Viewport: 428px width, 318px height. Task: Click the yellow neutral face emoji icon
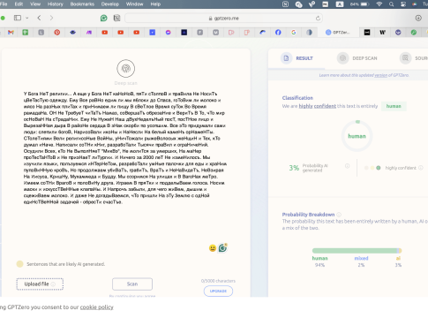[213, 248]
